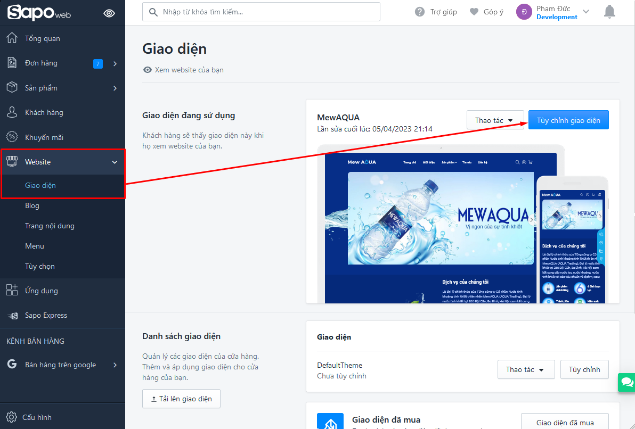Collapse the Website menu chevron

pos(115,162)
